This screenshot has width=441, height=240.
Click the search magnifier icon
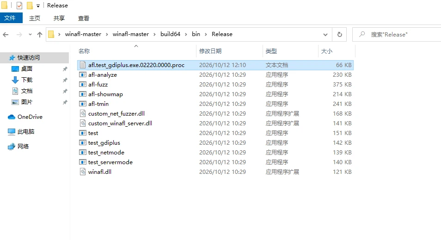362,34
